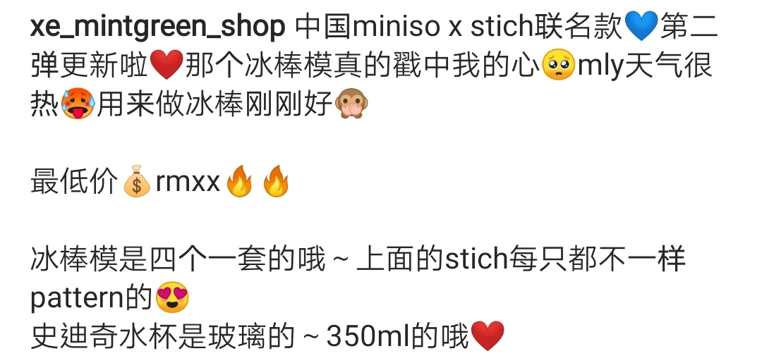
Task: Click the first fire emoji
Action: tap(239, 181)
